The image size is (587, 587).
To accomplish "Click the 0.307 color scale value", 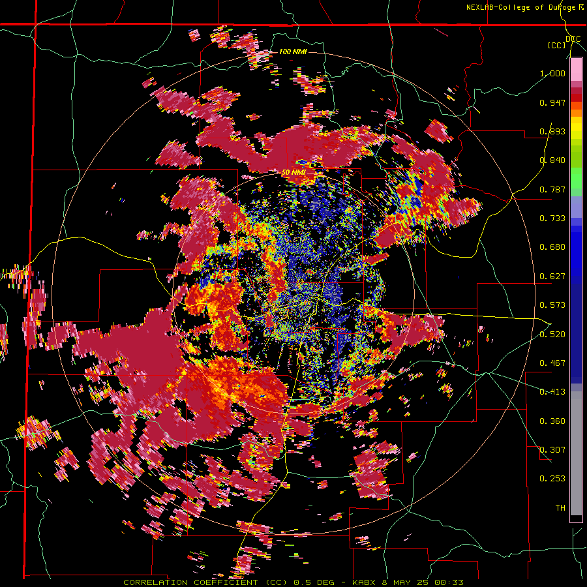I will (552, 450).
